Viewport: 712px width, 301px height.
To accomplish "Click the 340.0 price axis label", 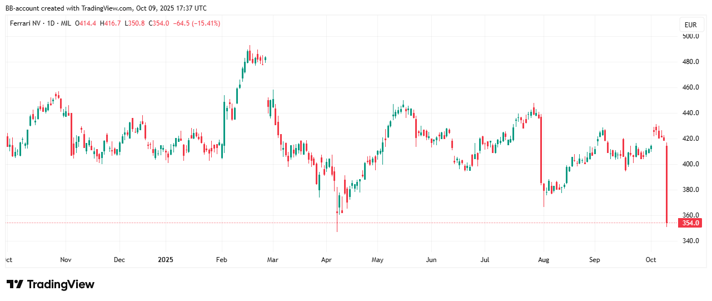I will [x=690, y=241].
